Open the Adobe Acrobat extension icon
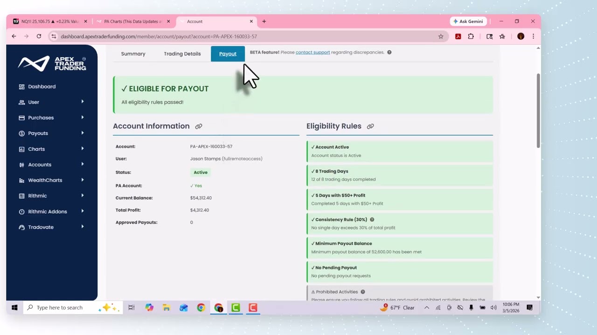597x335 pixels. click(458, 36)
